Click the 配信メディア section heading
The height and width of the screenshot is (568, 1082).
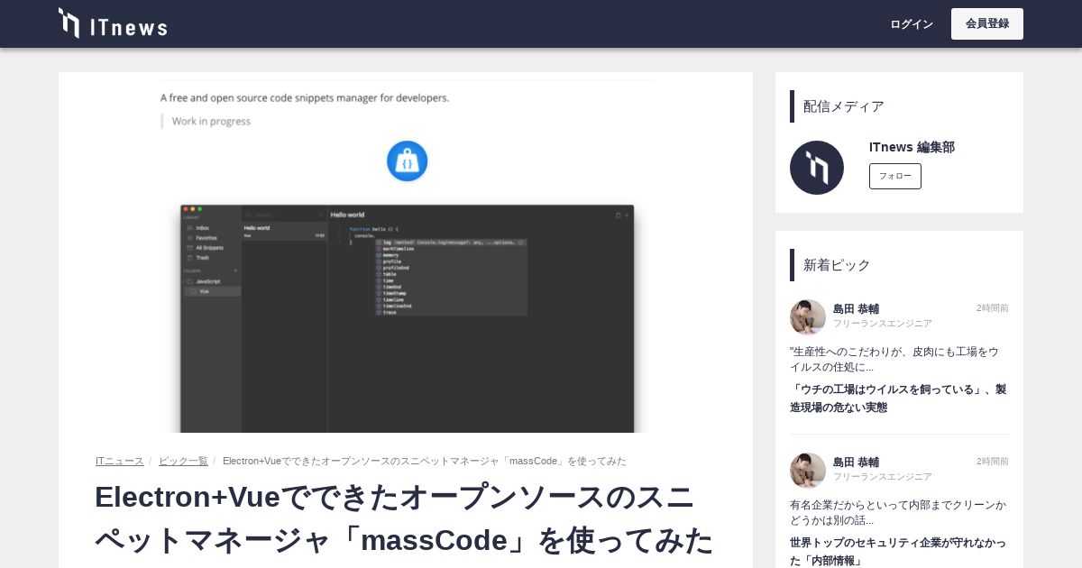tap(844, 106)
